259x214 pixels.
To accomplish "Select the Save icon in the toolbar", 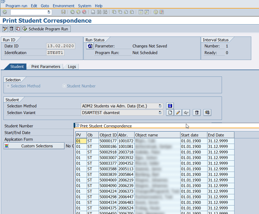I will tap(63, 12).
